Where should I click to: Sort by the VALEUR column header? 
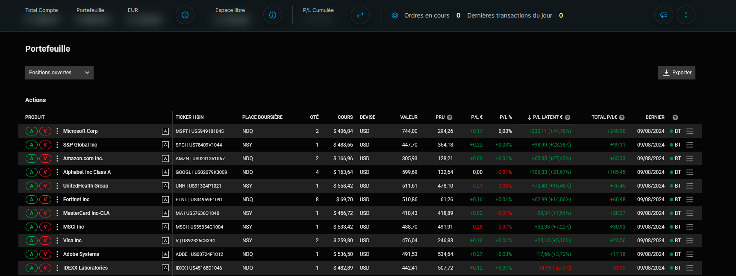(x=409, y=117)
